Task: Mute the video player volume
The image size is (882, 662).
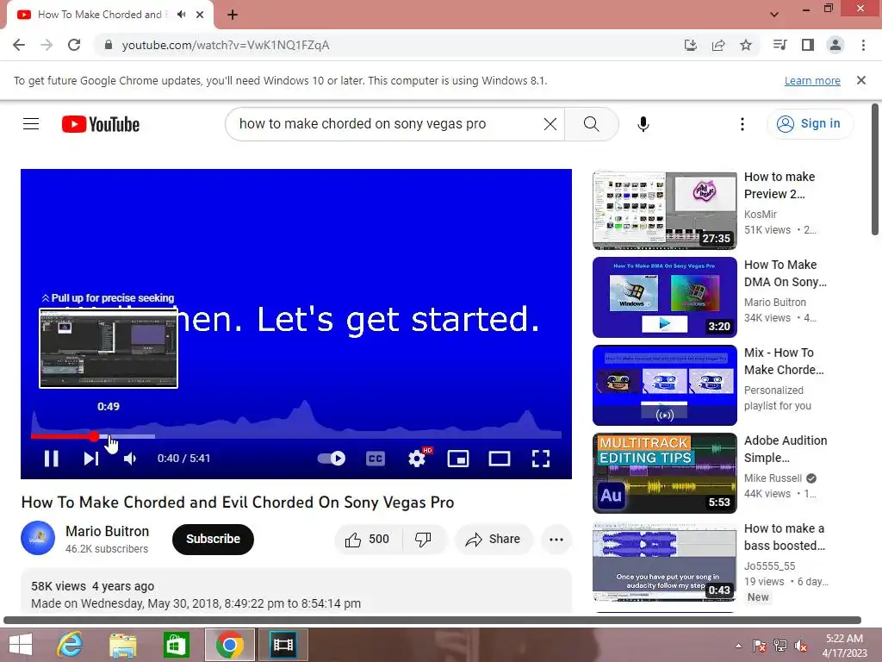Action: [130, 459]
